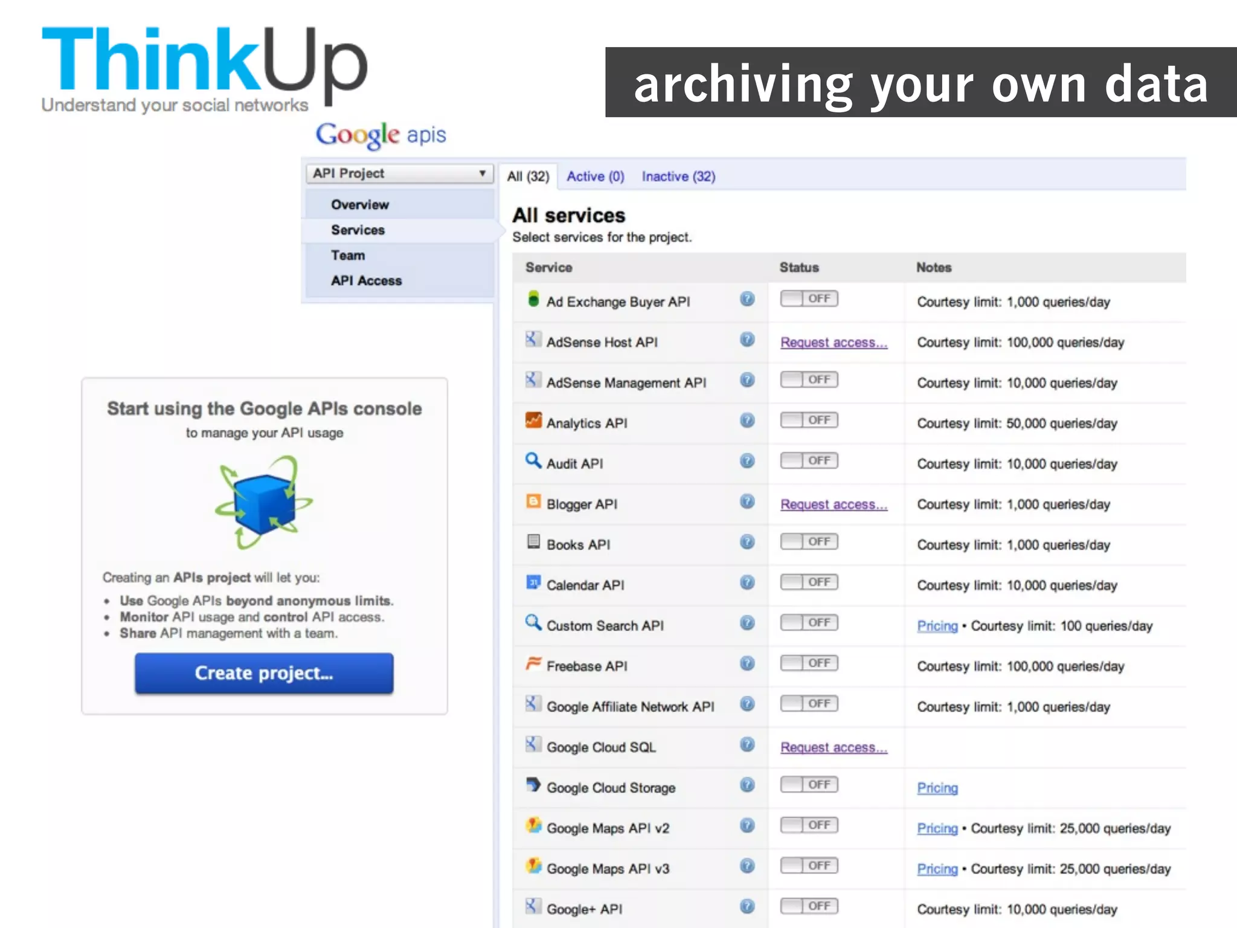Enable the Google Affiliate Network API toggle
This screenshot has width=1237, height=928.
(809, 703)
